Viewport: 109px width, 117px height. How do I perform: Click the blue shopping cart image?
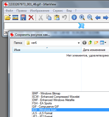tap(81, 26)
